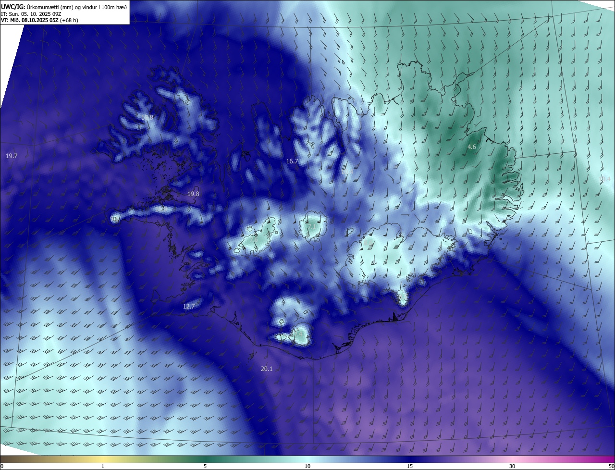
Task: Click the 19.7 value label on the map
Action: point(12,156)
